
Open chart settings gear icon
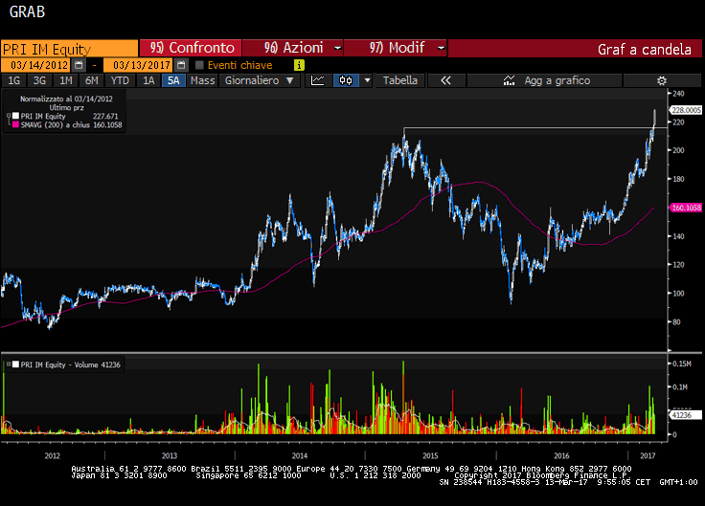coord(661,81)
